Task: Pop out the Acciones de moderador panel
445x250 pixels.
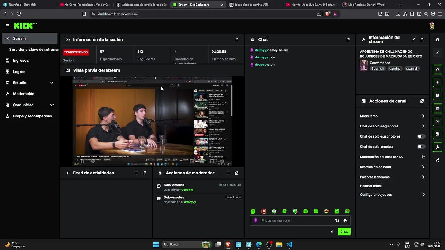Action: coord(237,173)
